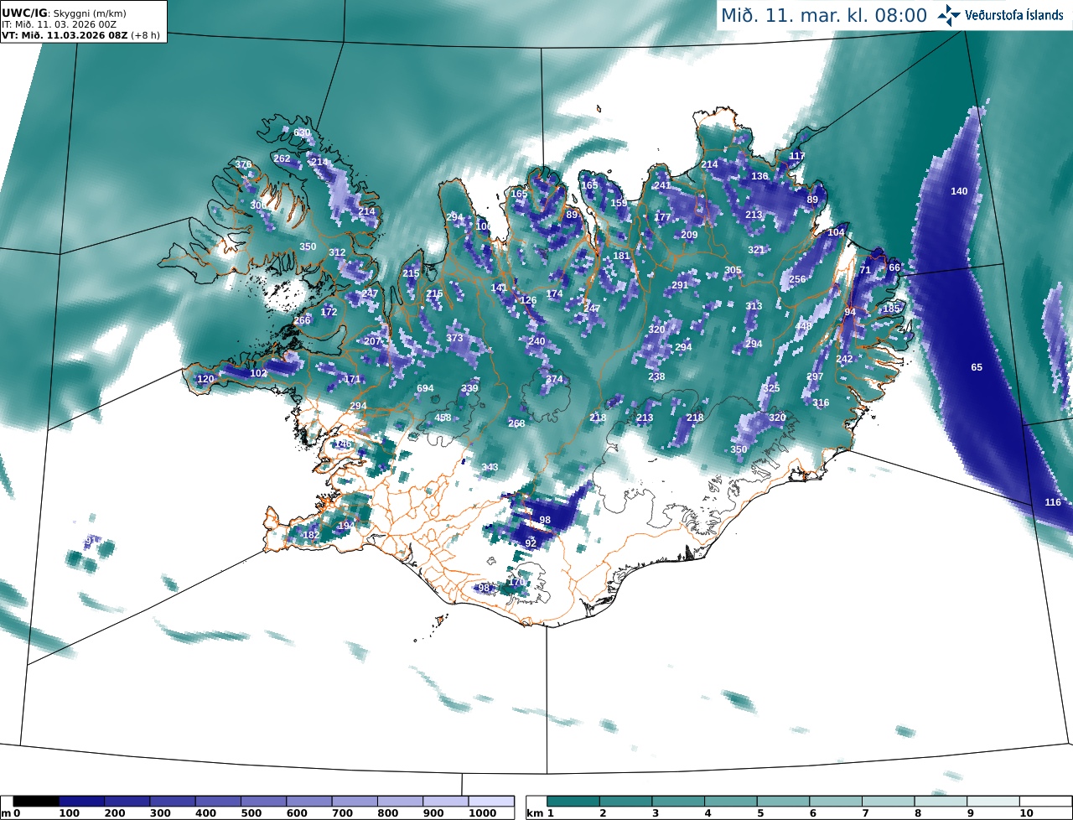This screenshot has width=1073, height=820.
Task: Click the 66 visibility value
Action: pyautogui.click(x=894, y=267)
